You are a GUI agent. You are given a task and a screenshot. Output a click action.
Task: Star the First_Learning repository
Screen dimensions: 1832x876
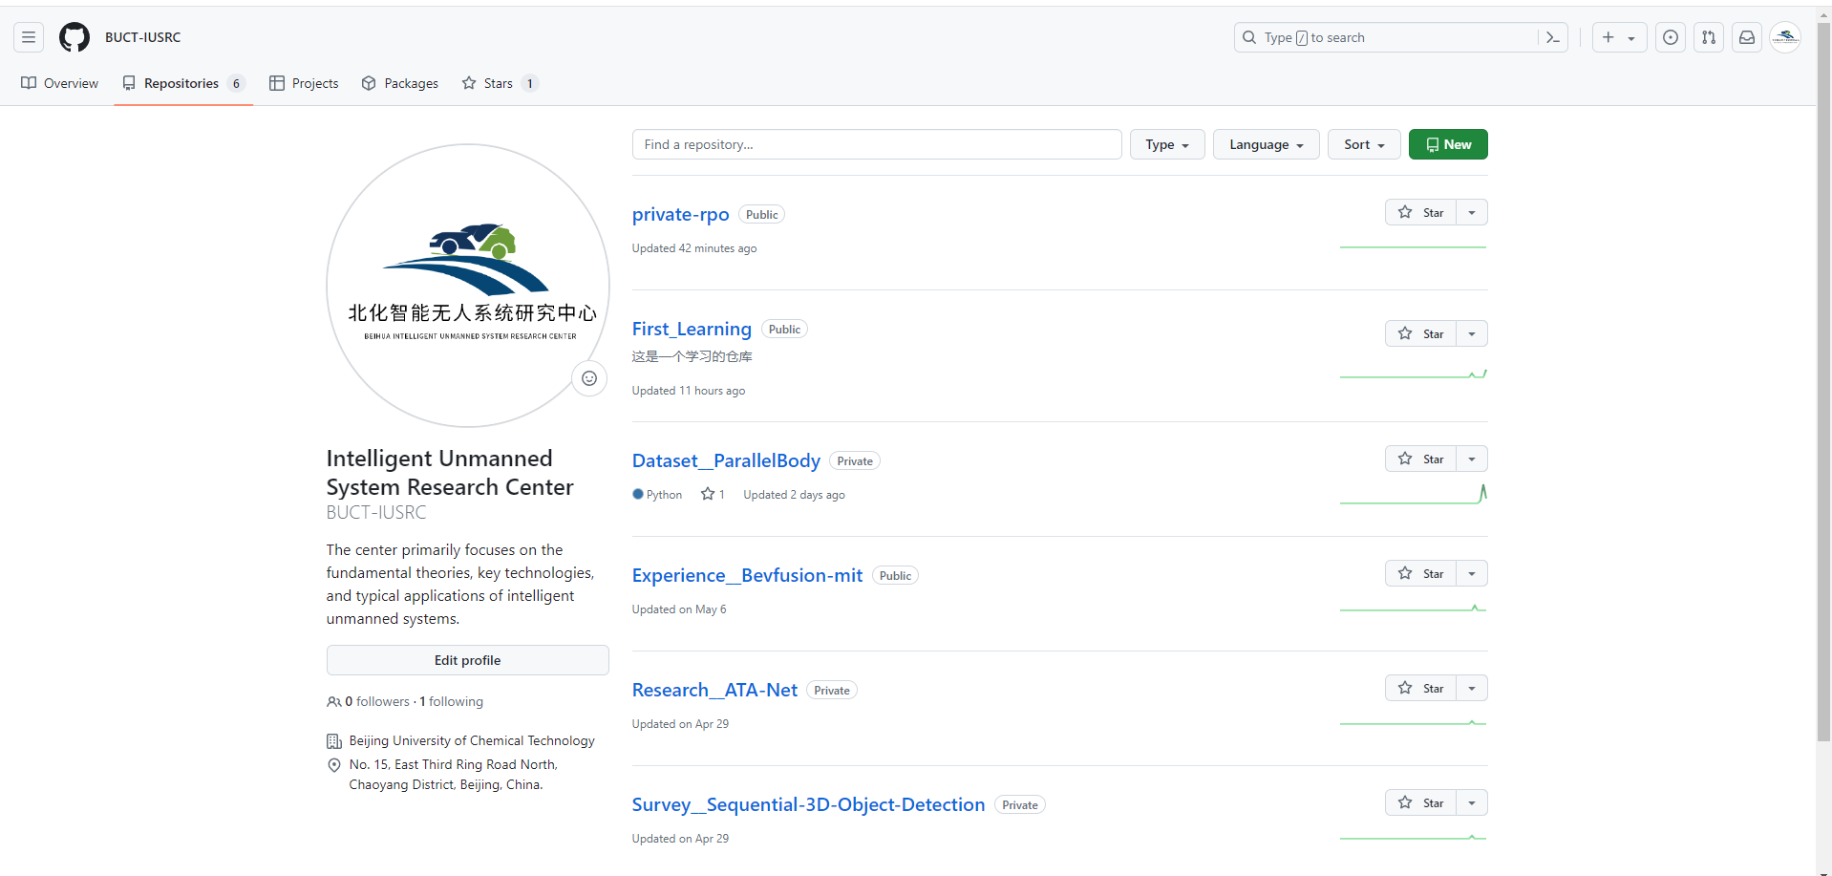pyautogui.click(x=1420, y=333)
